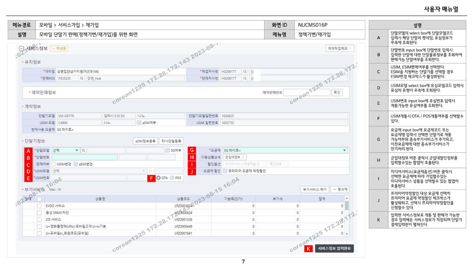Click the table scrollbar down arrow
Screen dimensions: 473x266
click(347, 234)
